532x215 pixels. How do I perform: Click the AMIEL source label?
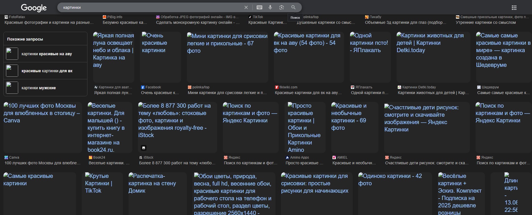pyautogui.click(x=342, y=157)
